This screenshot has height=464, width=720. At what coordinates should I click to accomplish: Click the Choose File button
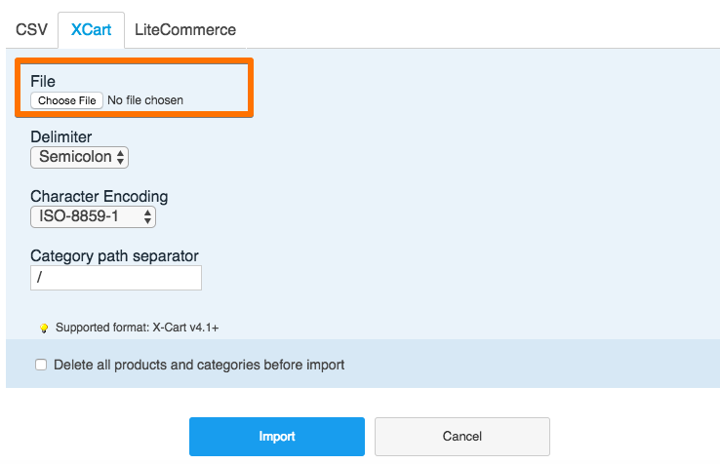tap(66, 100)
